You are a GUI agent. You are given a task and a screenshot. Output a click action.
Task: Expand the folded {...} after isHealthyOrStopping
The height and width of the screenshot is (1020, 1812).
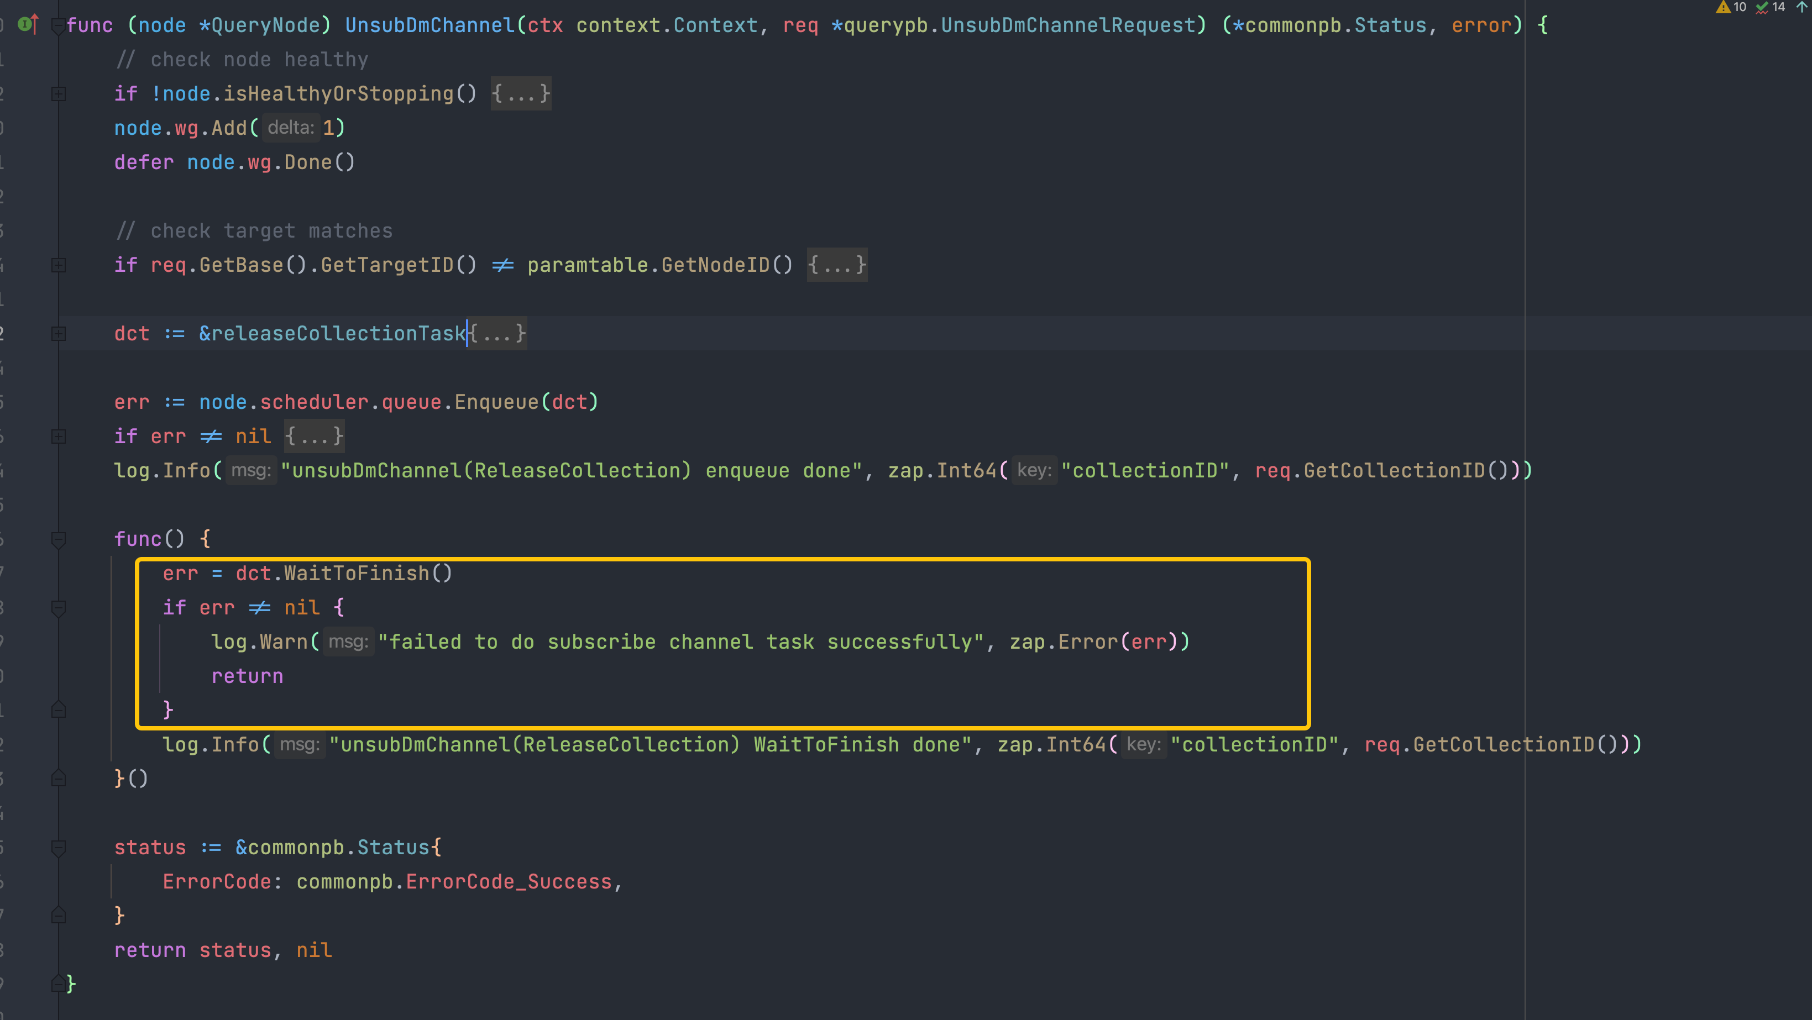click(x=521, y=93)
